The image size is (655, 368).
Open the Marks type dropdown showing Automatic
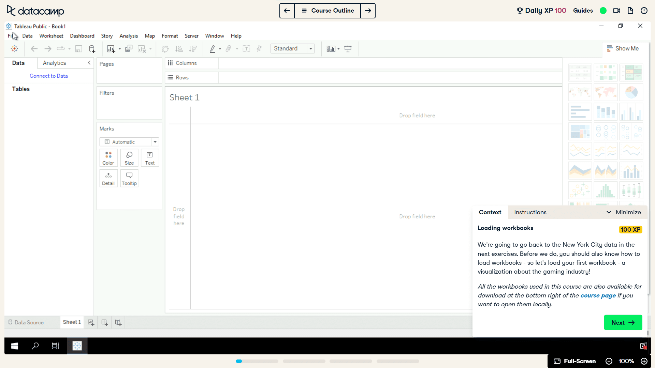coord(155,142)
